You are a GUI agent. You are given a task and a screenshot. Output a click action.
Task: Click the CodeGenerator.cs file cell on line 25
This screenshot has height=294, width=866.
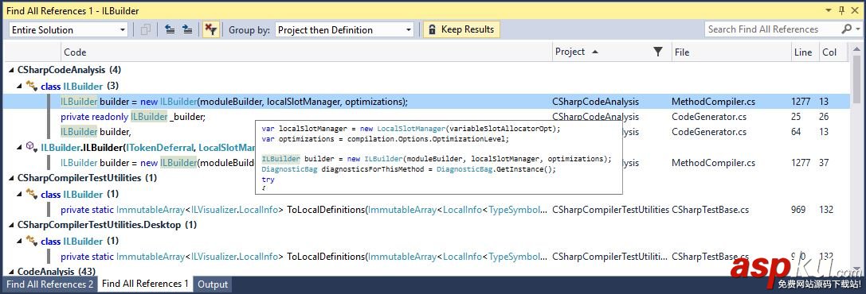tap(709, 117)
